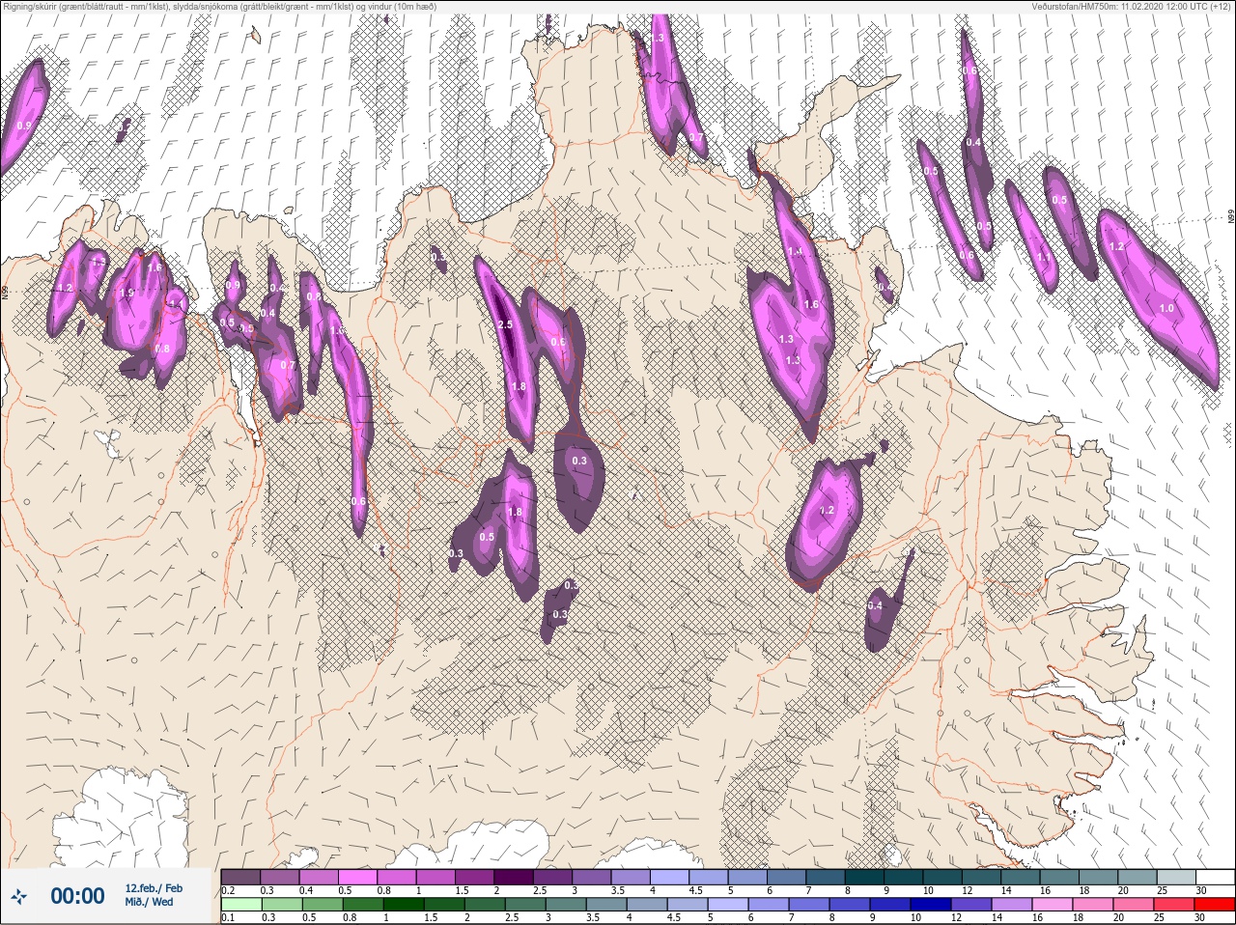
Task: Click the 1.0 precipitation value offshore east
Action: [x=1166, y=309]
